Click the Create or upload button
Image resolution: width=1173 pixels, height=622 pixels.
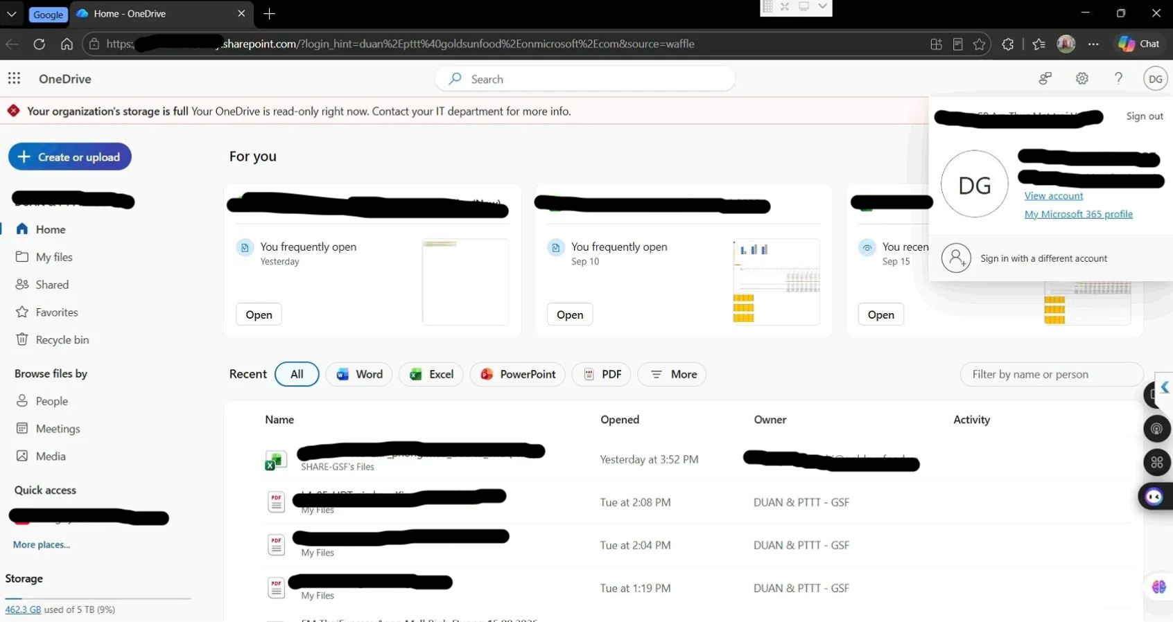click(70, 157)
